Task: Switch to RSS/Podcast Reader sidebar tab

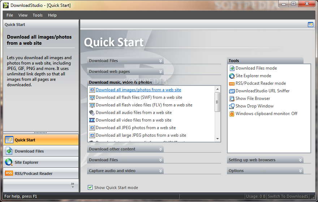Action: (41, 173)
